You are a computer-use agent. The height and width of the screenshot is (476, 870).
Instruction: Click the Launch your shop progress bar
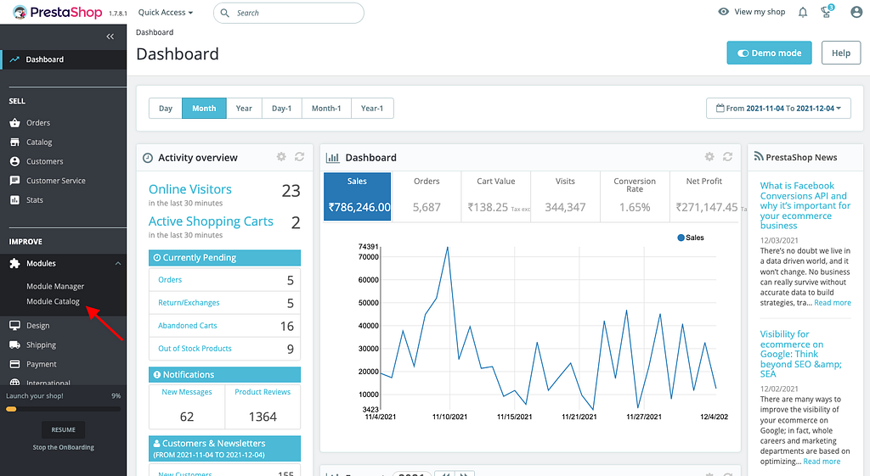(63, 409)
